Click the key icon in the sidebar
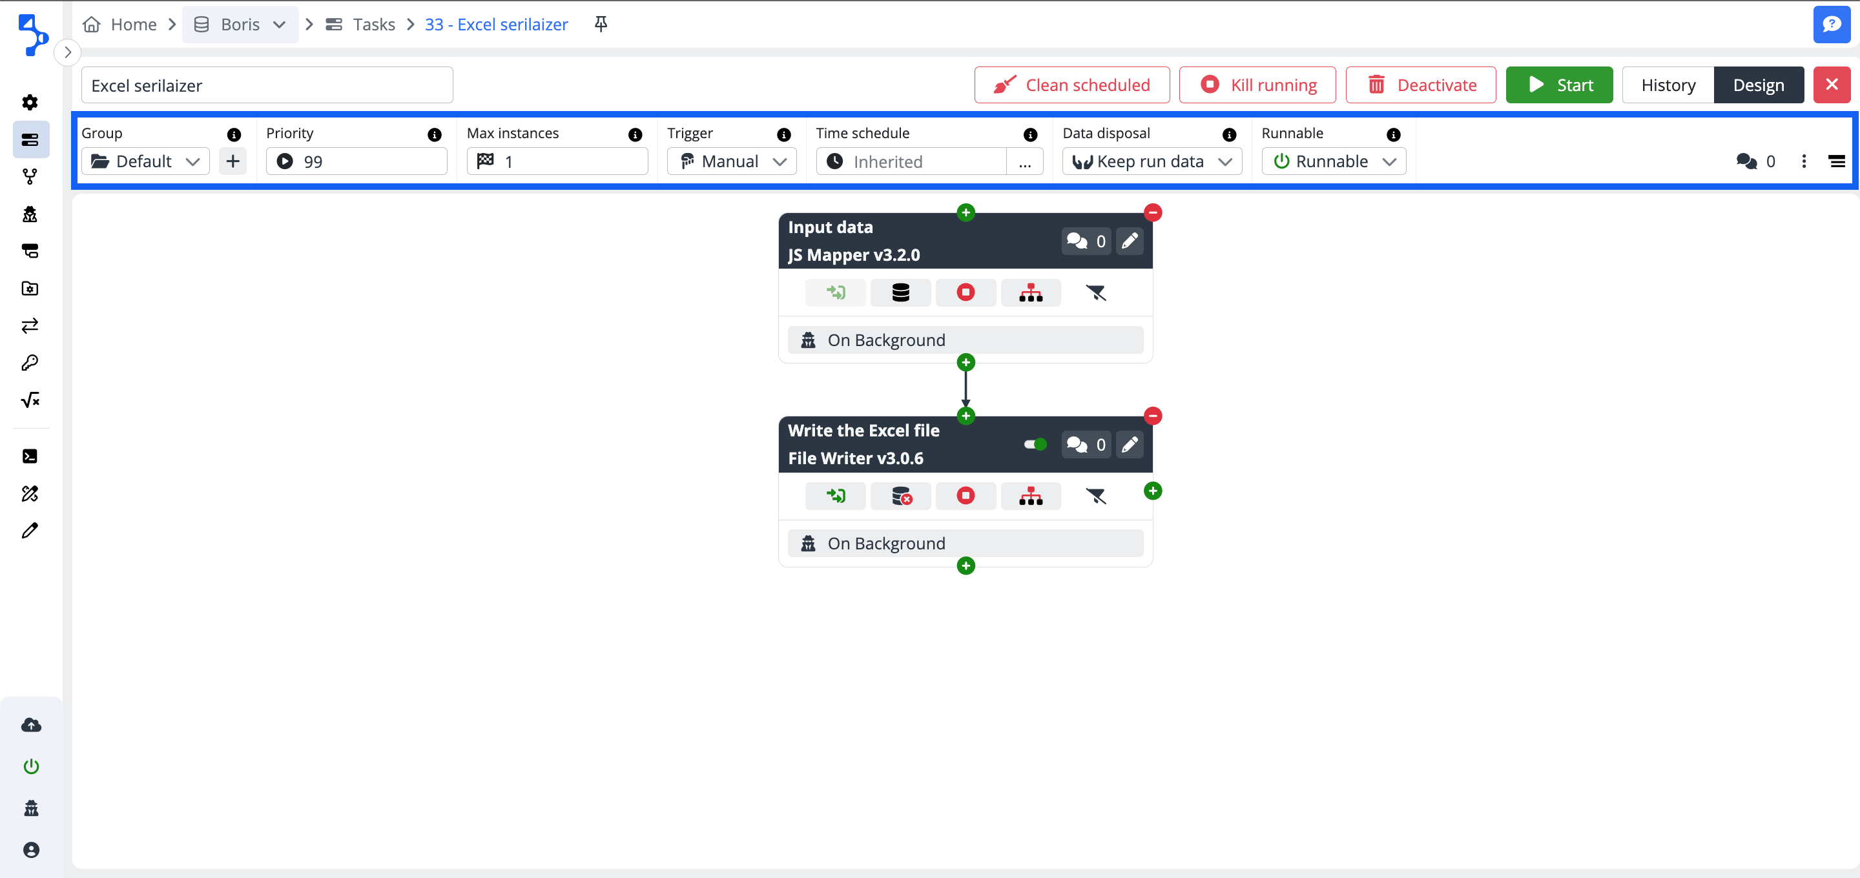1860x878 pixels. (30, 362)
